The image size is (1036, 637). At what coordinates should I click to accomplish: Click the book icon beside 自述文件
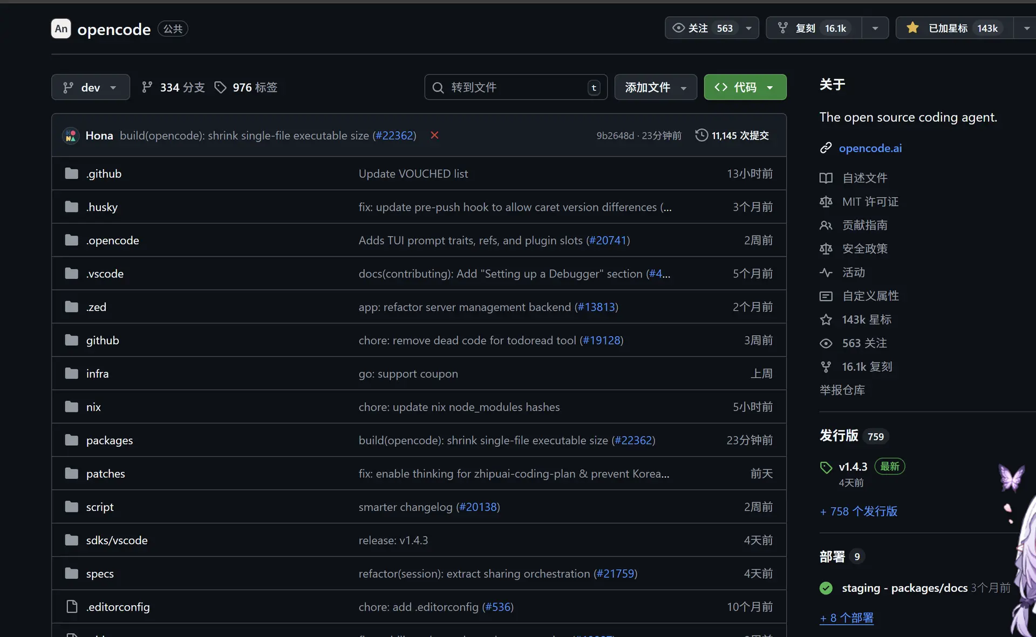(x=826, y=178)
